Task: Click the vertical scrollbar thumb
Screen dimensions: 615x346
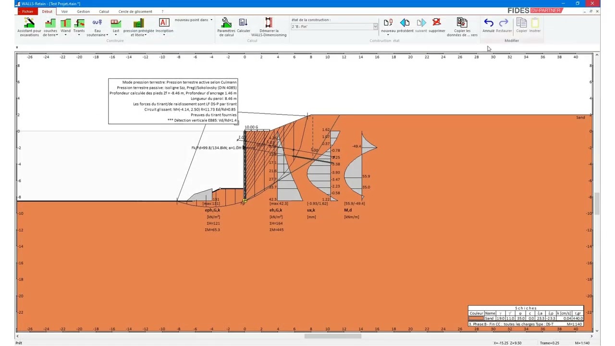Action: tap(597, 204)
